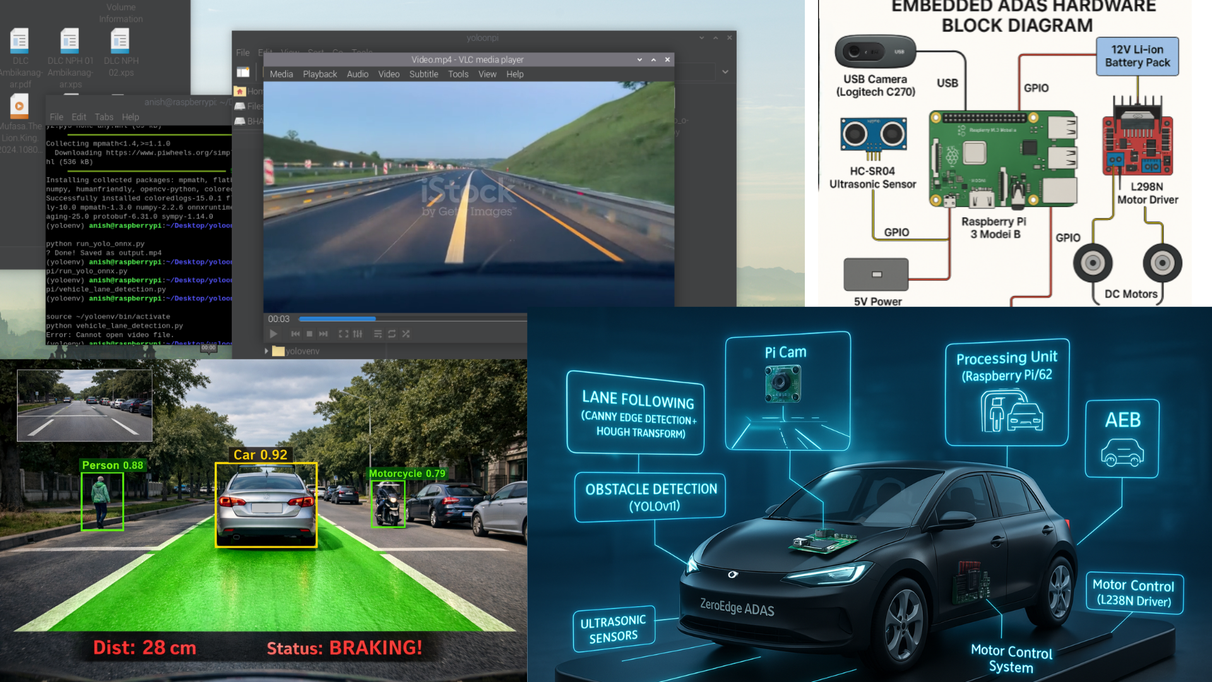Show the VLC playlist
1212x682 pixels.
tap(377, 333)
